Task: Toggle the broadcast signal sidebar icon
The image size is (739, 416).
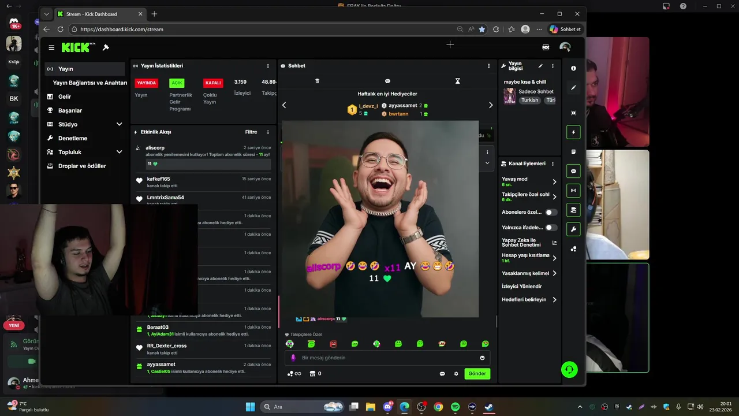Action: [x=573, y=190]
